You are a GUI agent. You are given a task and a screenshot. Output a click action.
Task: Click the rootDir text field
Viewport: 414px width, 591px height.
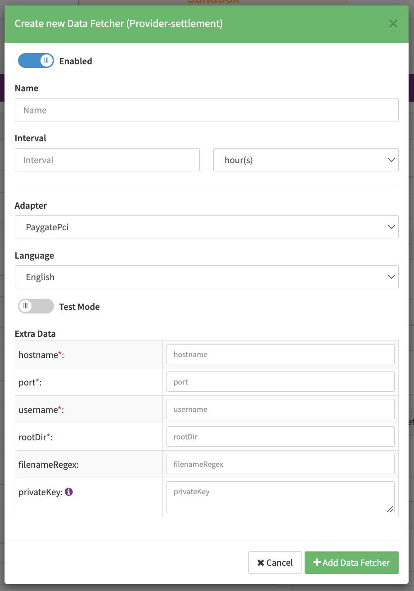tap(280, 437)
